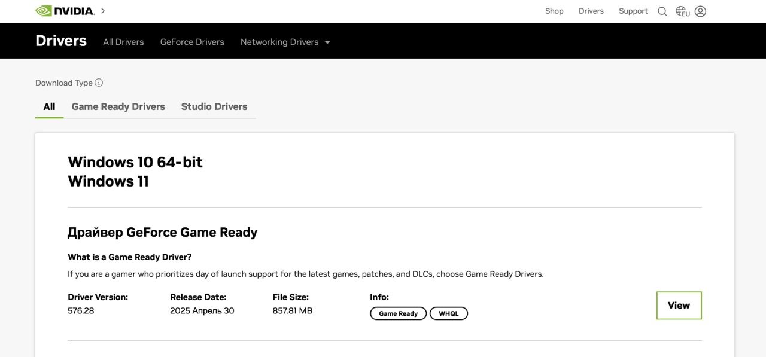
Task: Go to All Drivers
Action: pos(123,42)
